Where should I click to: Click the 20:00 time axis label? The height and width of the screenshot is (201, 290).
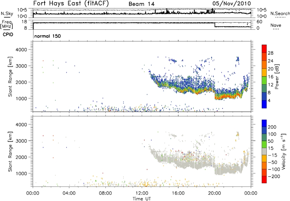point(215,193)
